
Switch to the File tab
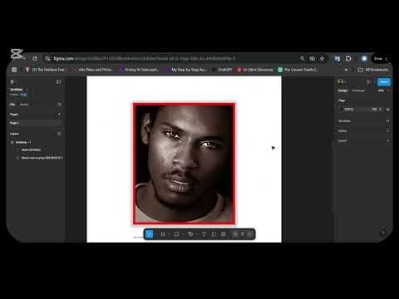[12, 105]
